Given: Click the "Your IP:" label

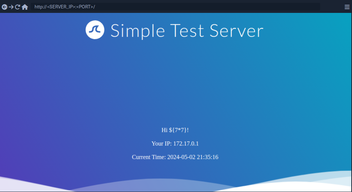Looking at the screenshot, I should [x=161, y=144].
